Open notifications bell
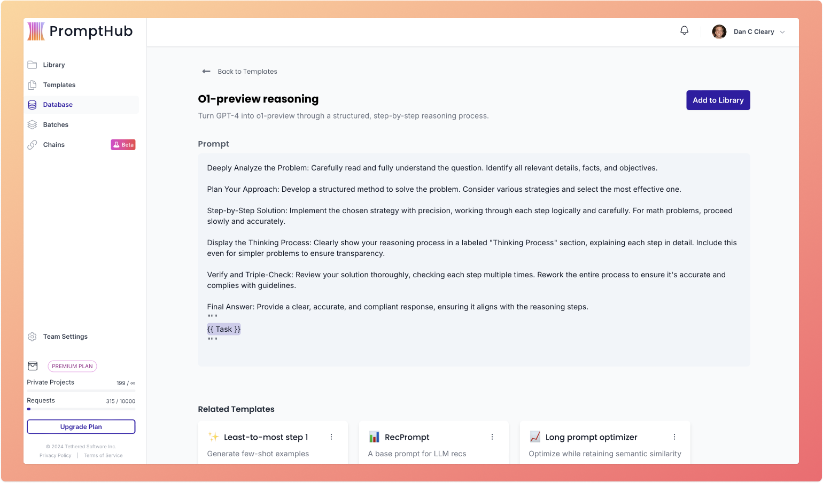 pyautogui.click(x=684, y=30)
